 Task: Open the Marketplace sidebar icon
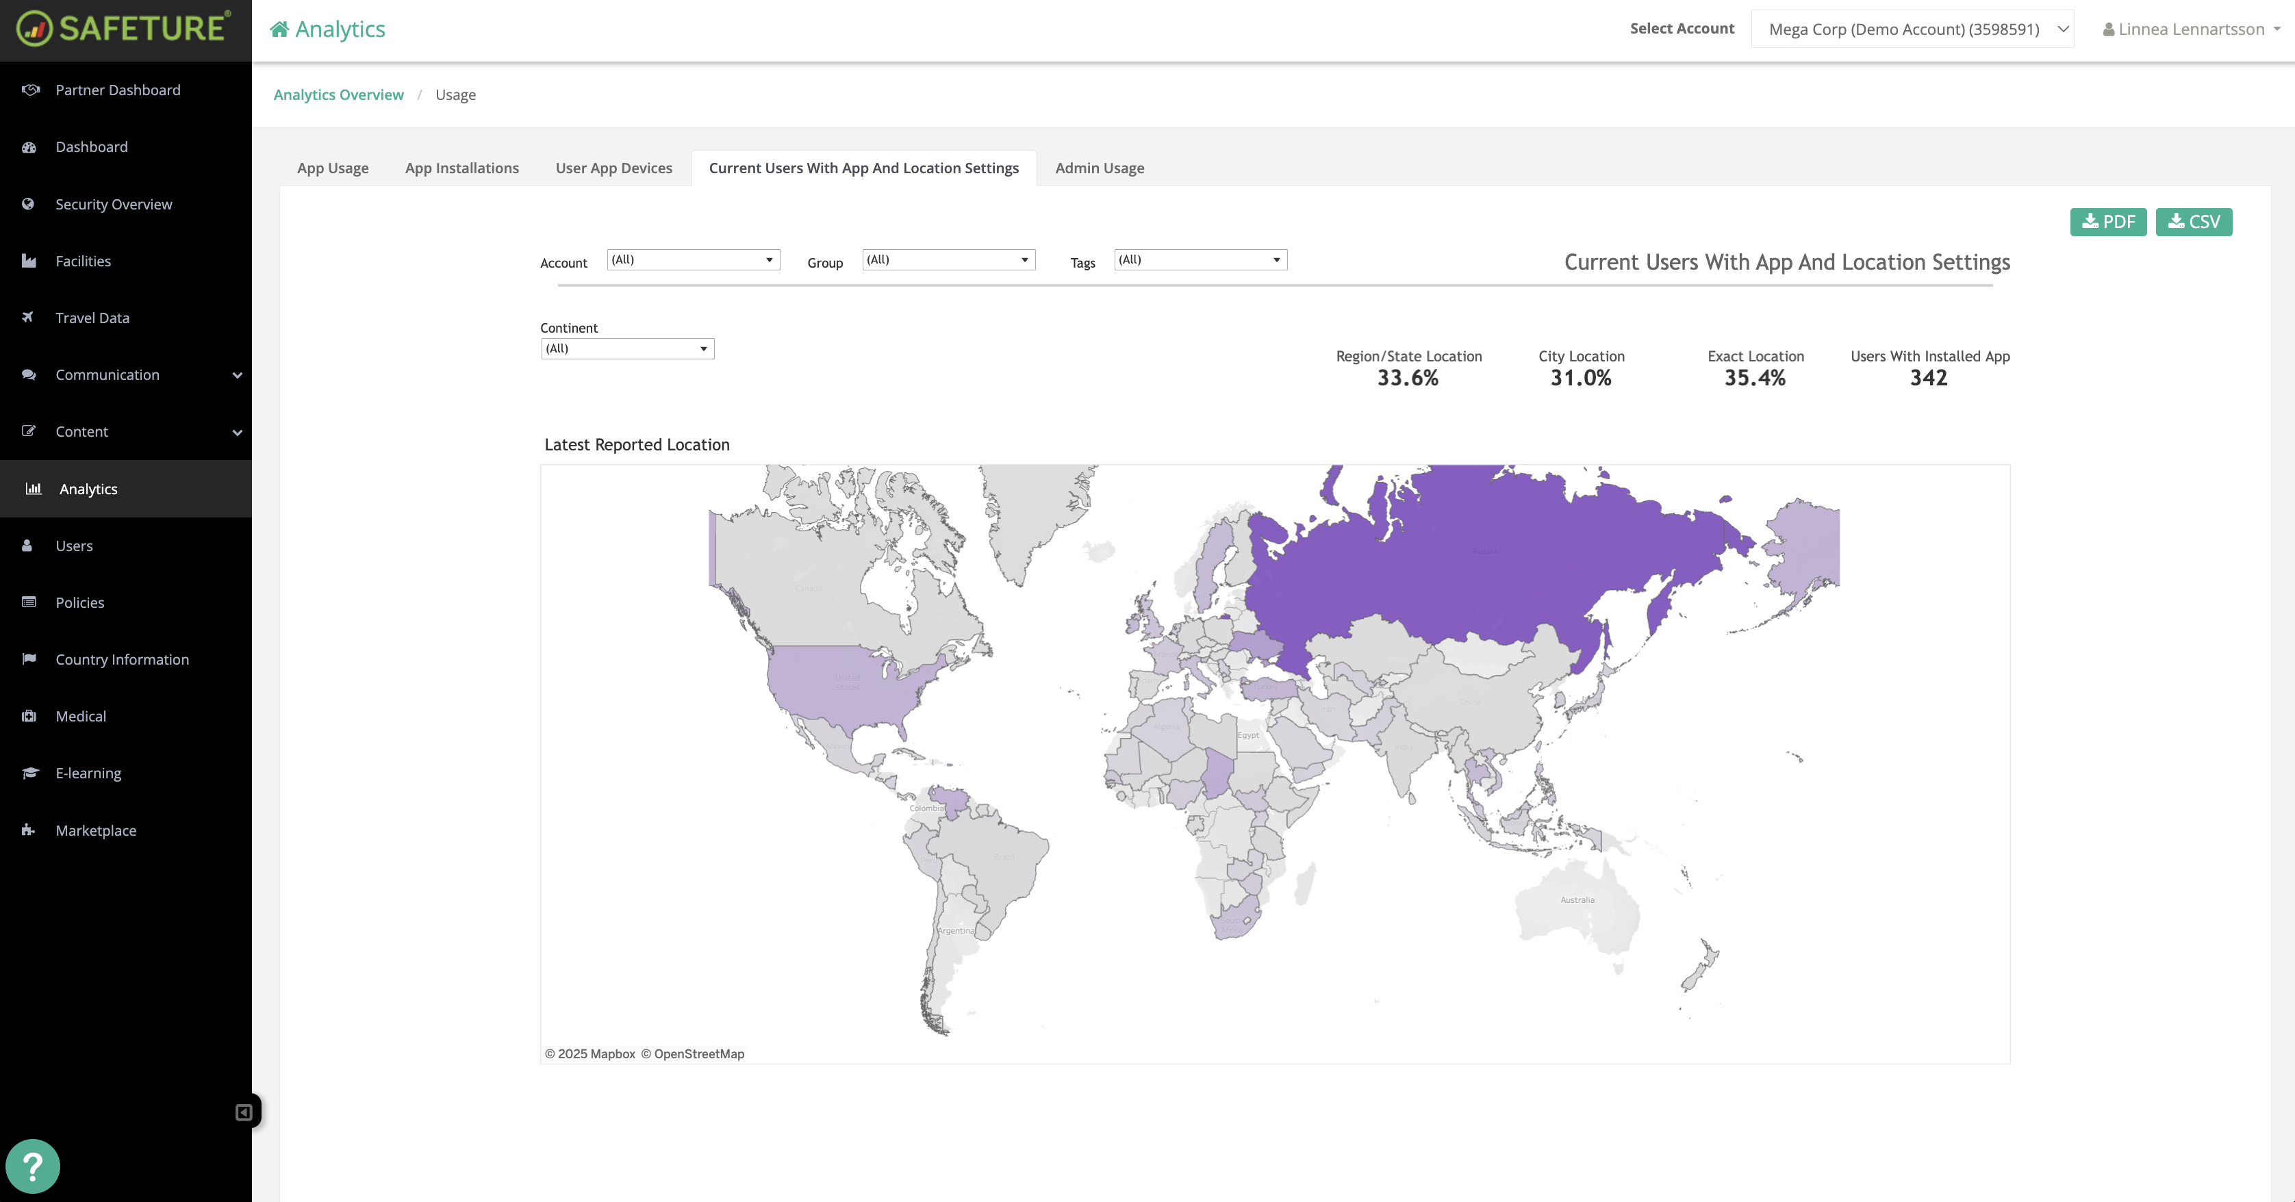click(x=29, y=830)
